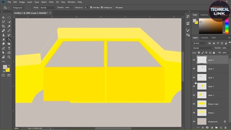The width and height of the screenshot is (231, 130).
Task: Click the rainbow hue slider in Color panel
Action: (x=227, y=26)
